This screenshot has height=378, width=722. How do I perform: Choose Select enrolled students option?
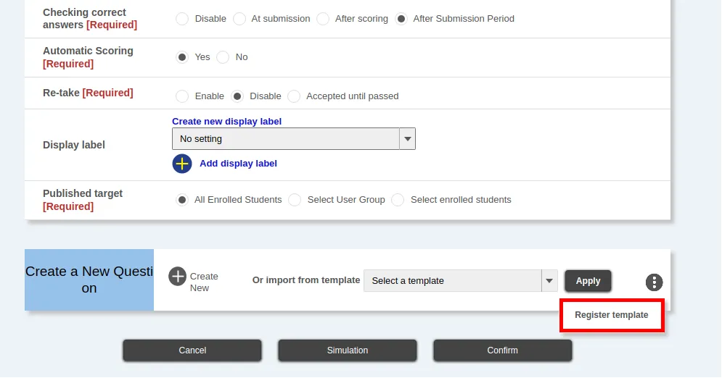398,200
